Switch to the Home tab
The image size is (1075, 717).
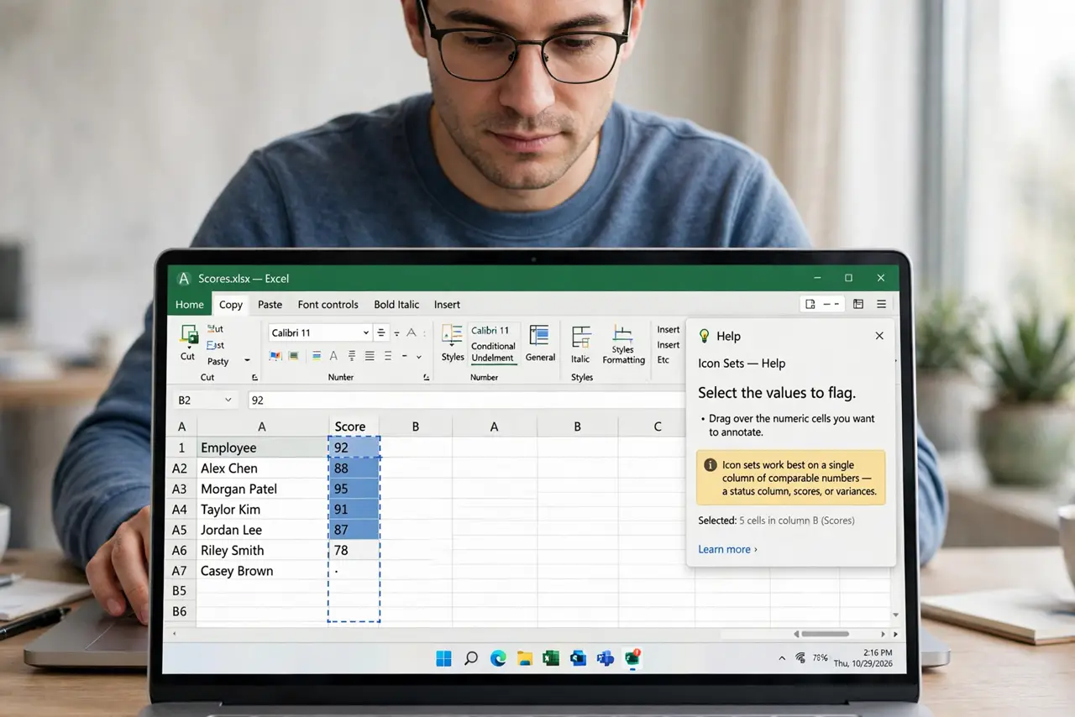tap(190, 305)
